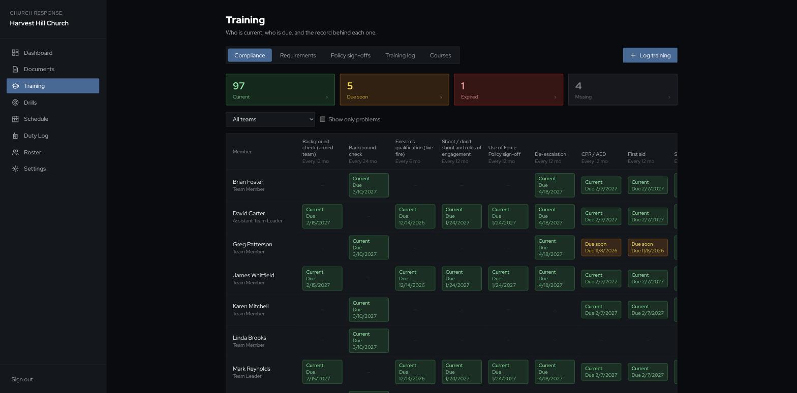Viewport: 797px width, 393px height.
Task: Enable the Show only problems checkbox
Action: [323, 119]
